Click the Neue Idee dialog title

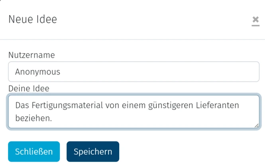pos(33,19)
